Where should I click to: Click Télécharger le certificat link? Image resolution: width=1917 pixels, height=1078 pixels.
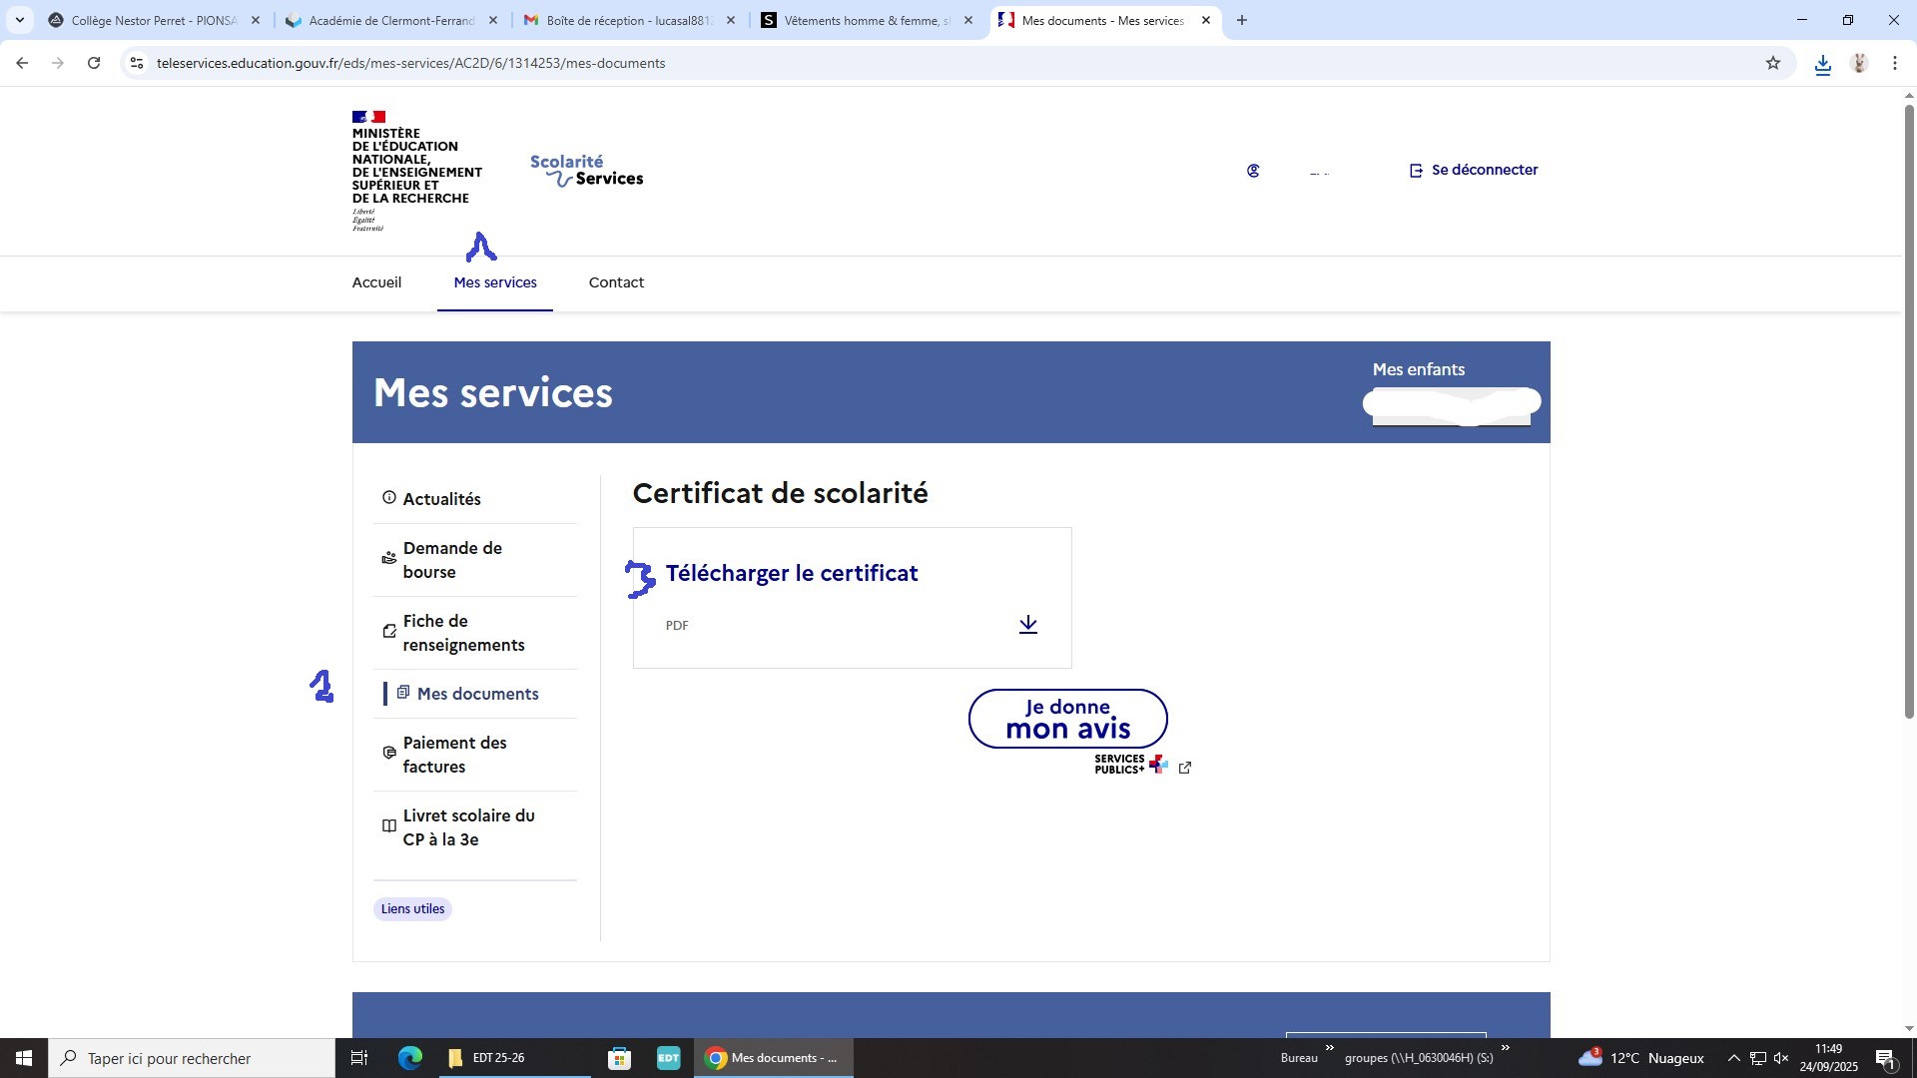(791, 573)
